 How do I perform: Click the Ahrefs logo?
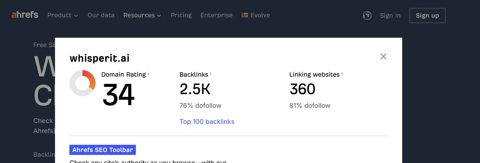coord(25,15)
